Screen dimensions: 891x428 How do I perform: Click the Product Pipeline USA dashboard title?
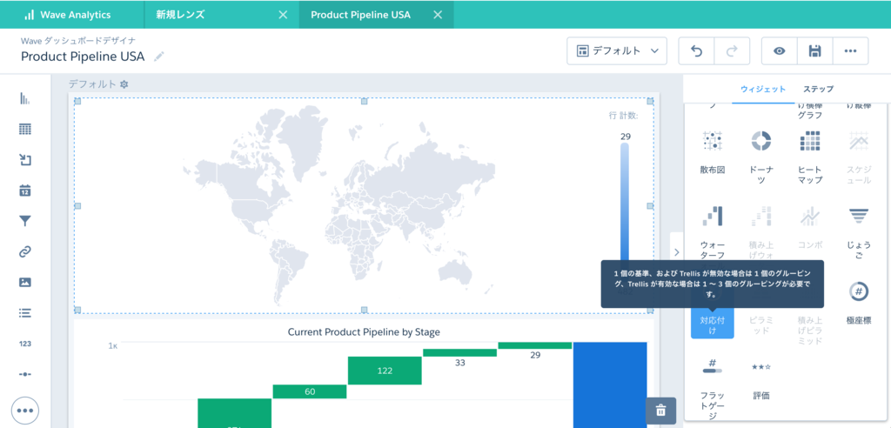(83, 57)
